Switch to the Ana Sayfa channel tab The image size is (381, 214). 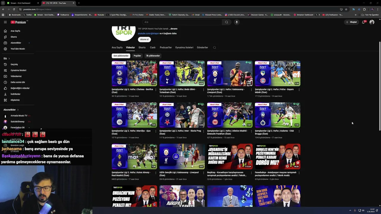[117, 48]
